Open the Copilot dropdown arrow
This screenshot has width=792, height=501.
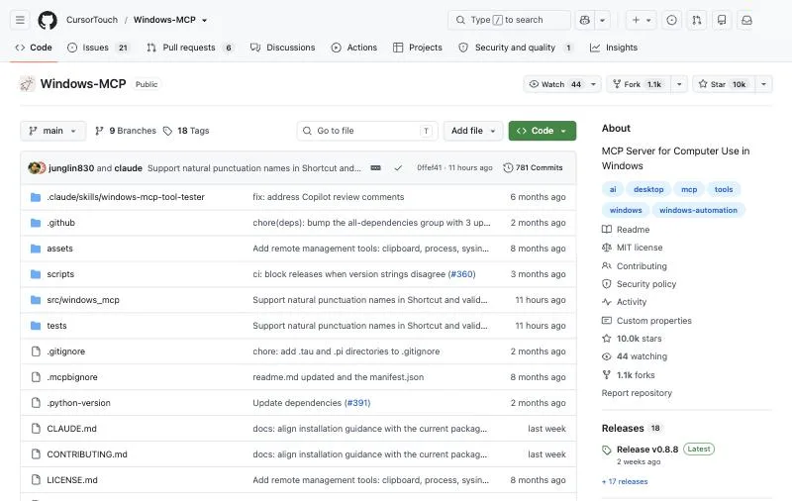(x=603, y=20)
